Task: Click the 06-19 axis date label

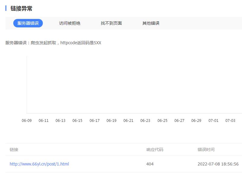Action: pyautogui.click(x=111, y=121)
